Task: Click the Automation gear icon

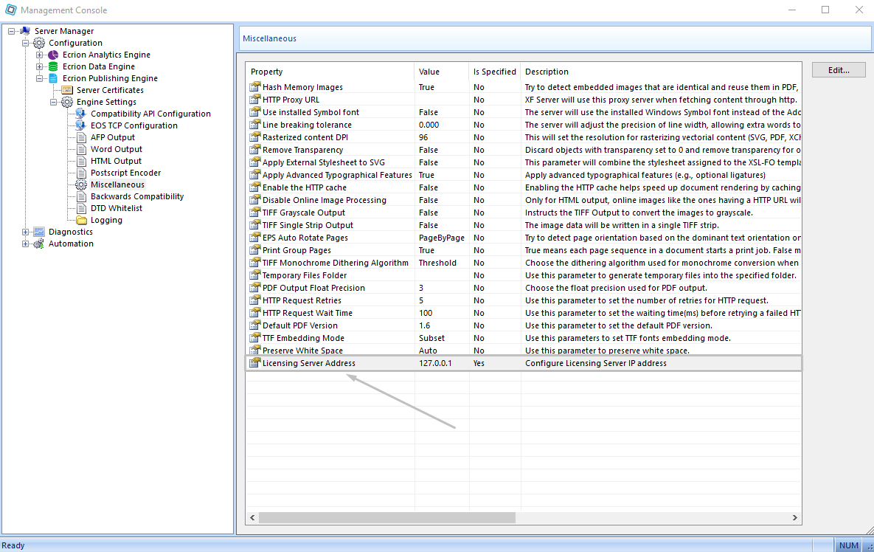Action: (39, 244)
